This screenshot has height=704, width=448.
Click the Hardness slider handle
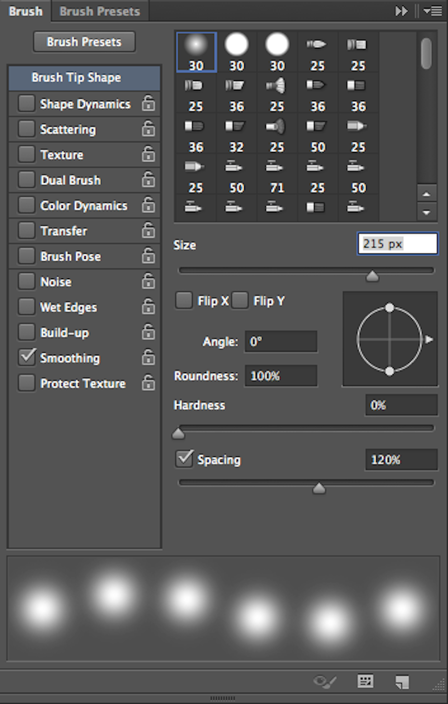pos(178,433)
